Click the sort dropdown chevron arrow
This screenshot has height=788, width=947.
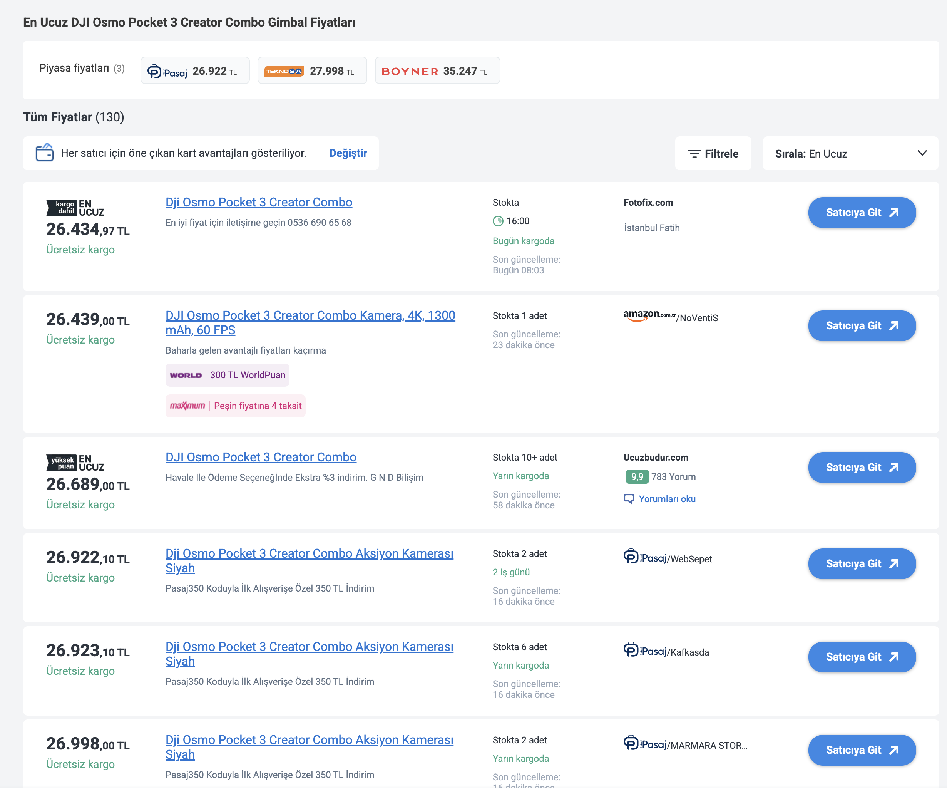coord(922,153)
